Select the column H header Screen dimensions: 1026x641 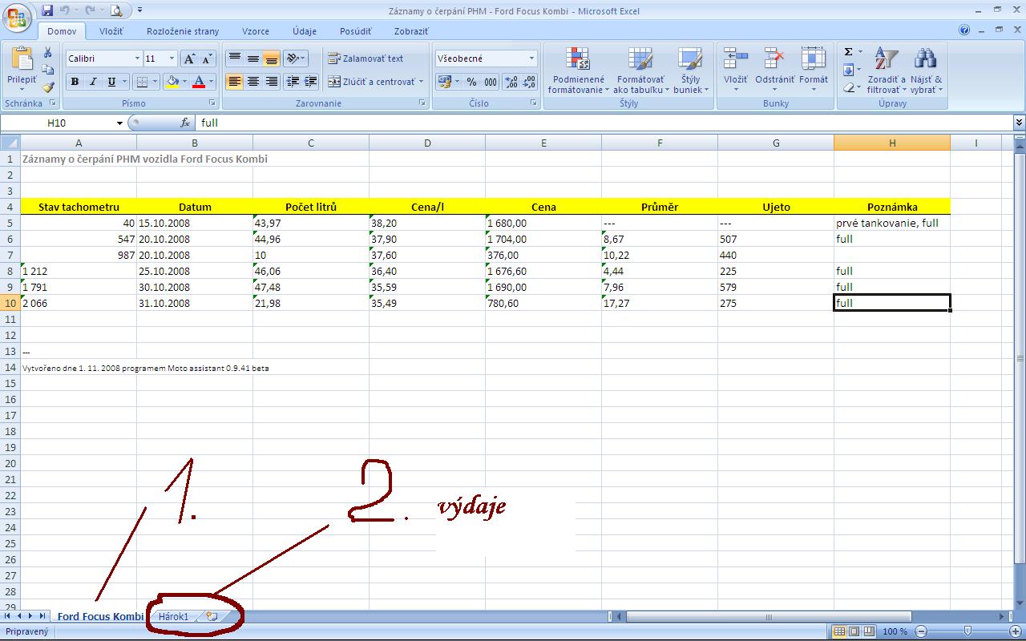pos(891,143)
